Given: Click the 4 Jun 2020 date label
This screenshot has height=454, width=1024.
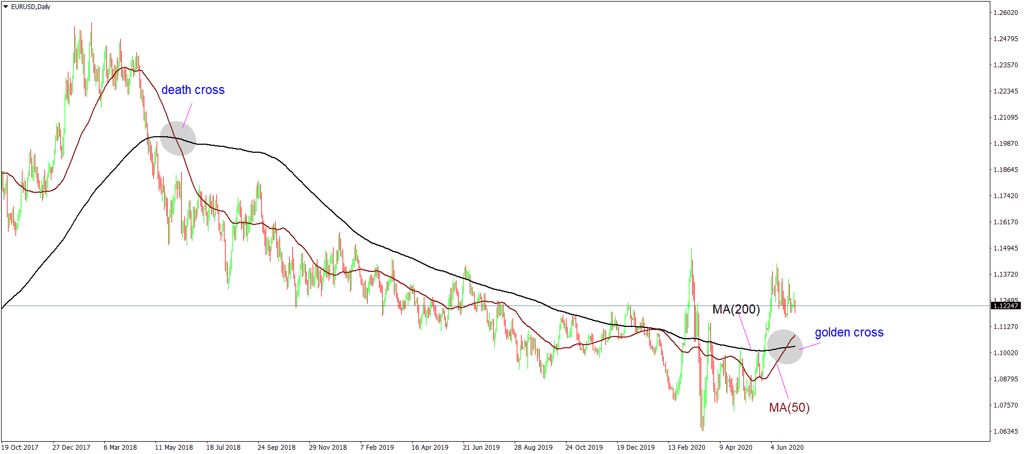Looking at the screenshot, I should click(787, 448).
